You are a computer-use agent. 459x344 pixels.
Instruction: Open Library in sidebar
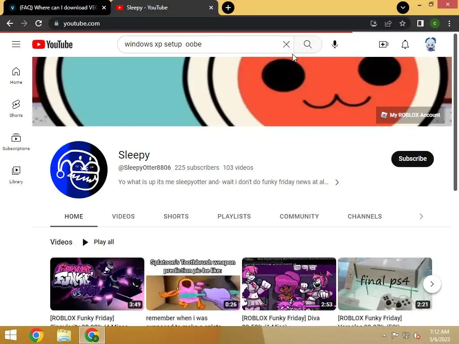point(16,175)
